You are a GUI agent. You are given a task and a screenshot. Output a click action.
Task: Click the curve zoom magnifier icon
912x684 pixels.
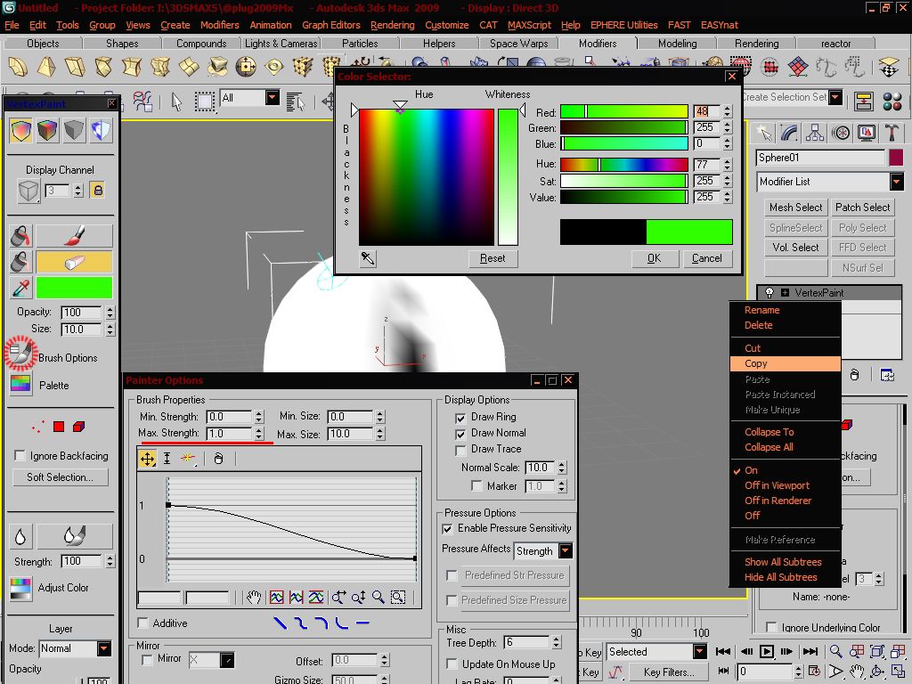[379, 597]
